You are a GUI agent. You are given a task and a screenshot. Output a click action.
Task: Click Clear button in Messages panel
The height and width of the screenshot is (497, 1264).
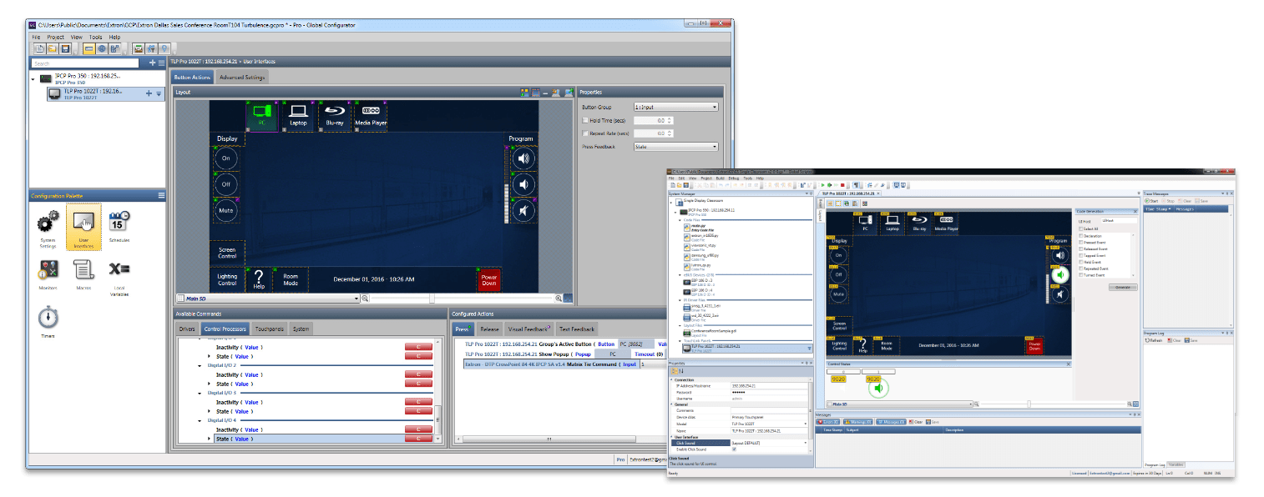coord(917,422)
